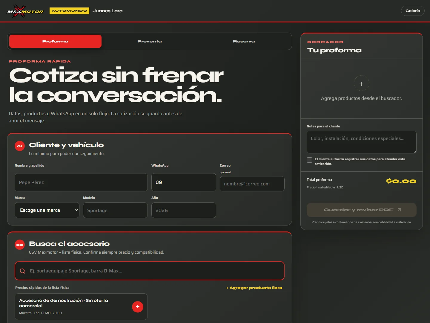Switch to the Preventa tab
The width and height of the screenshot is (430, 323).
(150, 41)
